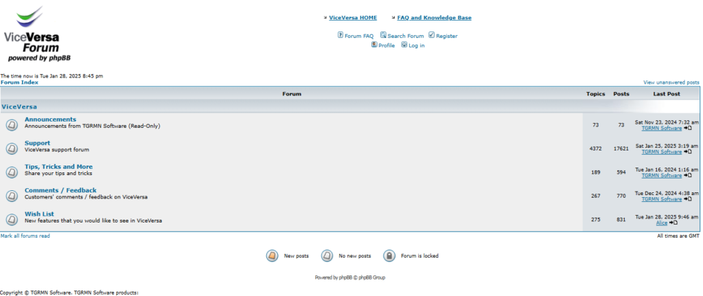
Task: Click Mark all forums read
Action: [x=25, y=236]
